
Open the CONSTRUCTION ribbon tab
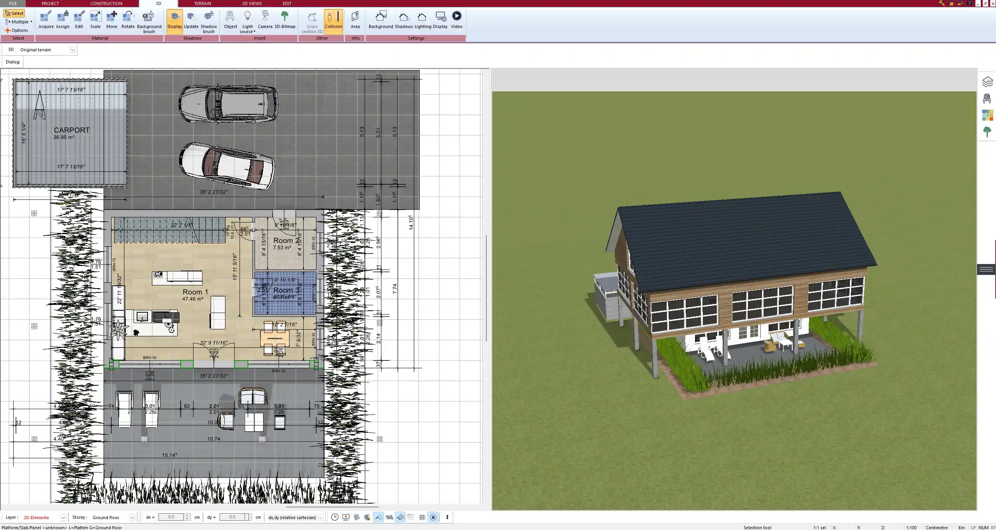[x=106, y=3]
